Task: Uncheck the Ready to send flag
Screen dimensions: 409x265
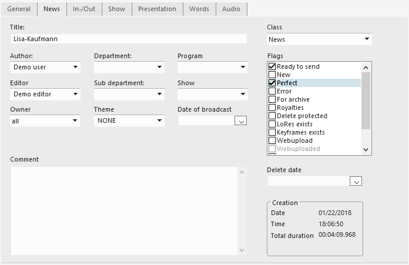Action: (x=271, y=66)
